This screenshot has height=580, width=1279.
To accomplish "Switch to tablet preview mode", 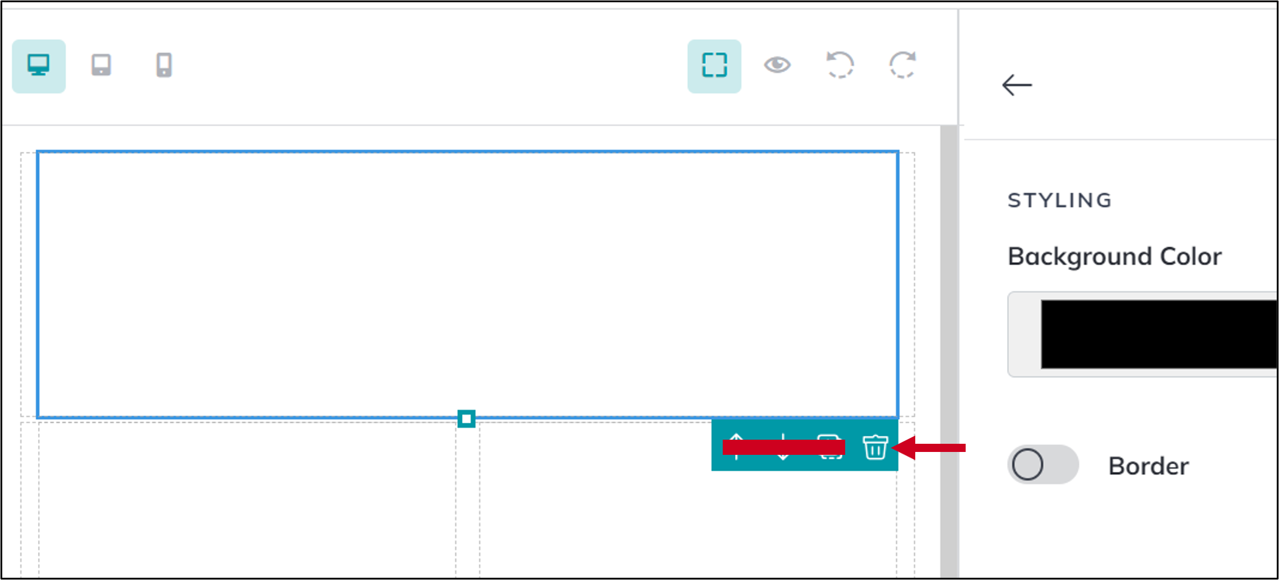I will tap(101, 65).
